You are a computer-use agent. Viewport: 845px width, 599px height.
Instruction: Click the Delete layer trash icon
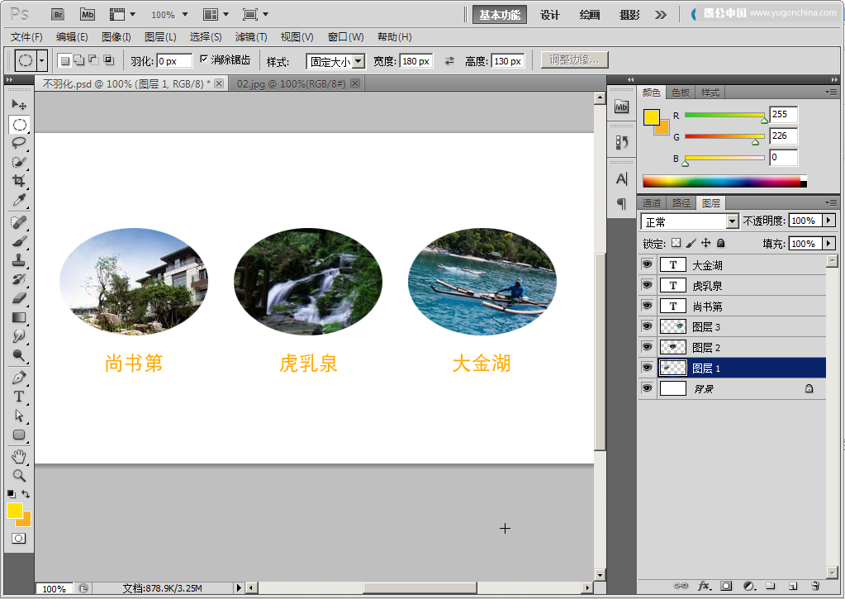click(x=814, y=586)
